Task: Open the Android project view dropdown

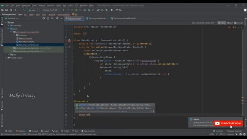Action: 11,18
